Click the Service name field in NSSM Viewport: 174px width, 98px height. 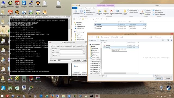pos(64,60)
